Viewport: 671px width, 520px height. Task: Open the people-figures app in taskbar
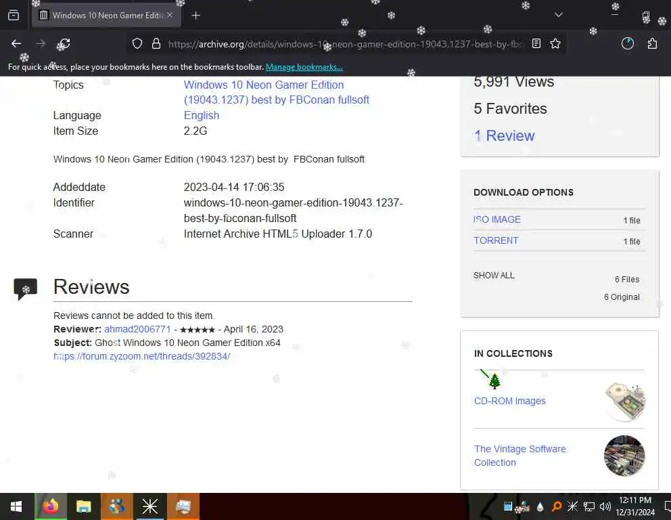tap(116, 506)
